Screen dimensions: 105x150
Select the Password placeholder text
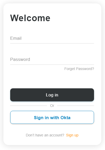pos(20,60)
